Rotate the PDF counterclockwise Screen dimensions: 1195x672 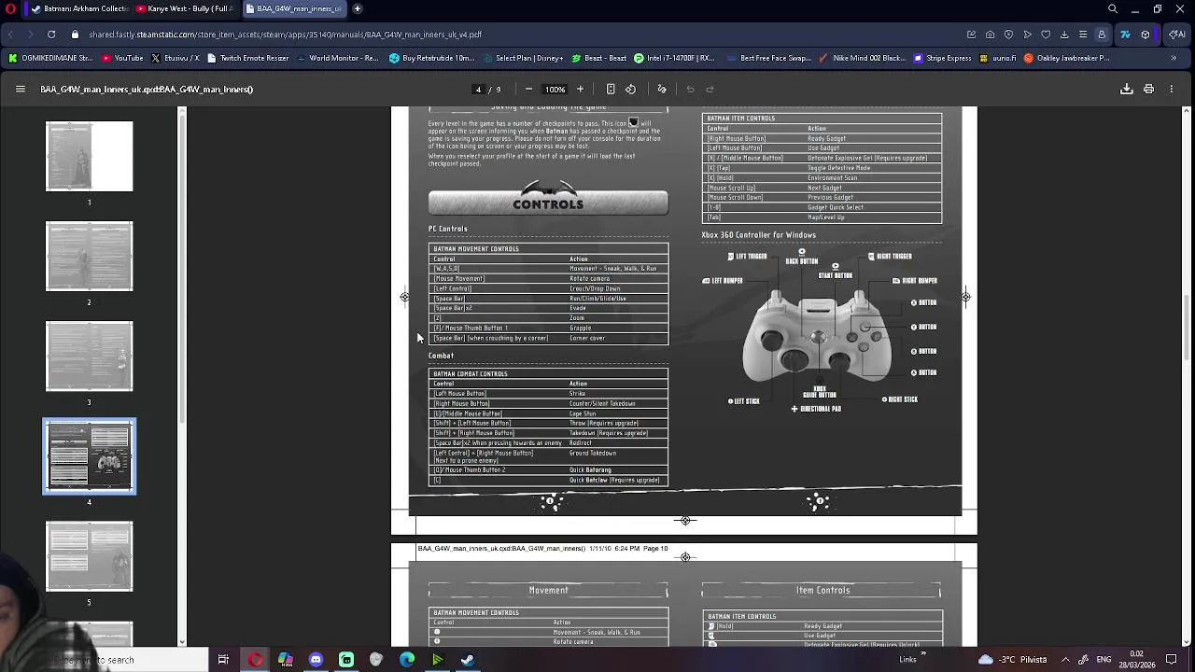[631, 89]
